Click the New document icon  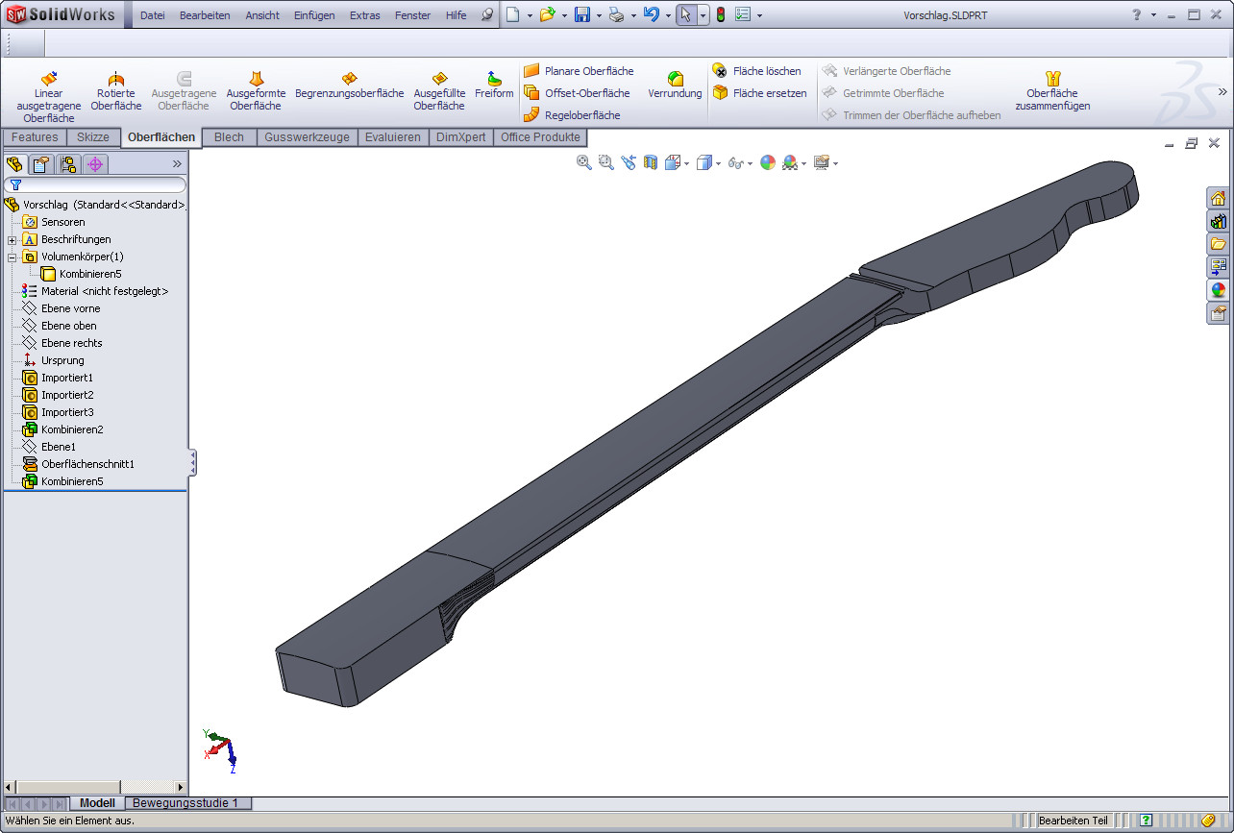coord(514,15)
